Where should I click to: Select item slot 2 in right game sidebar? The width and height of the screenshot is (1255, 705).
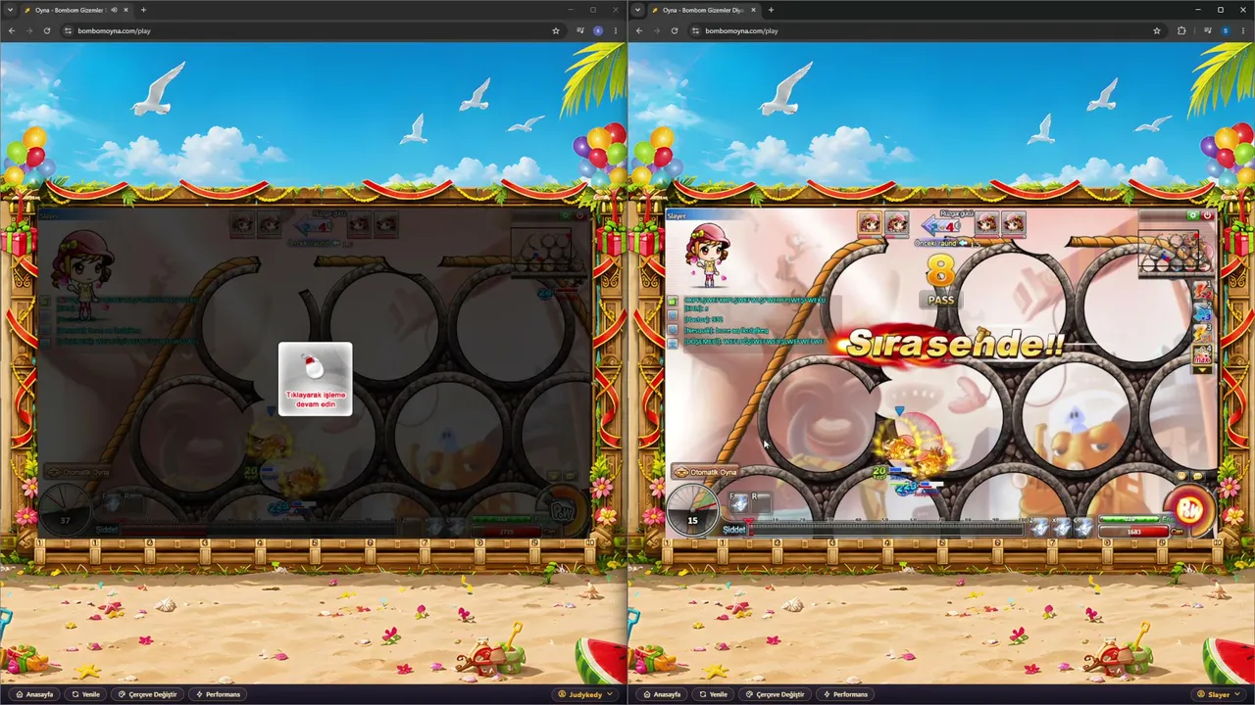tap(1203, 312)
